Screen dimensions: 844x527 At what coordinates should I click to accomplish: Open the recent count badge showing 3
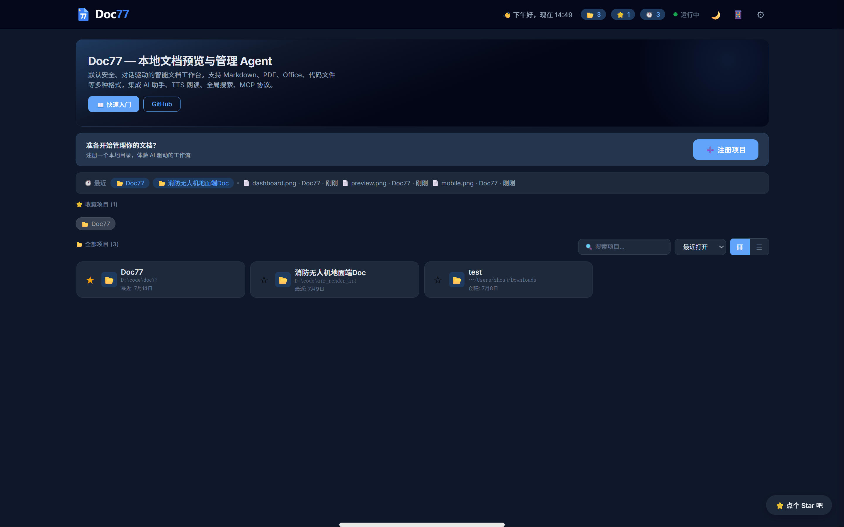[653, 15]
